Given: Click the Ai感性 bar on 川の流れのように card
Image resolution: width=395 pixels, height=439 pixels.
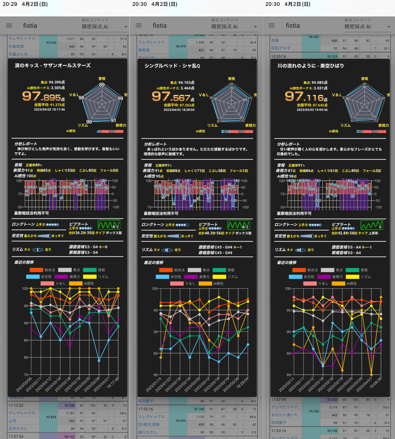Looking at the screenshot, I should tap(371, 132).
